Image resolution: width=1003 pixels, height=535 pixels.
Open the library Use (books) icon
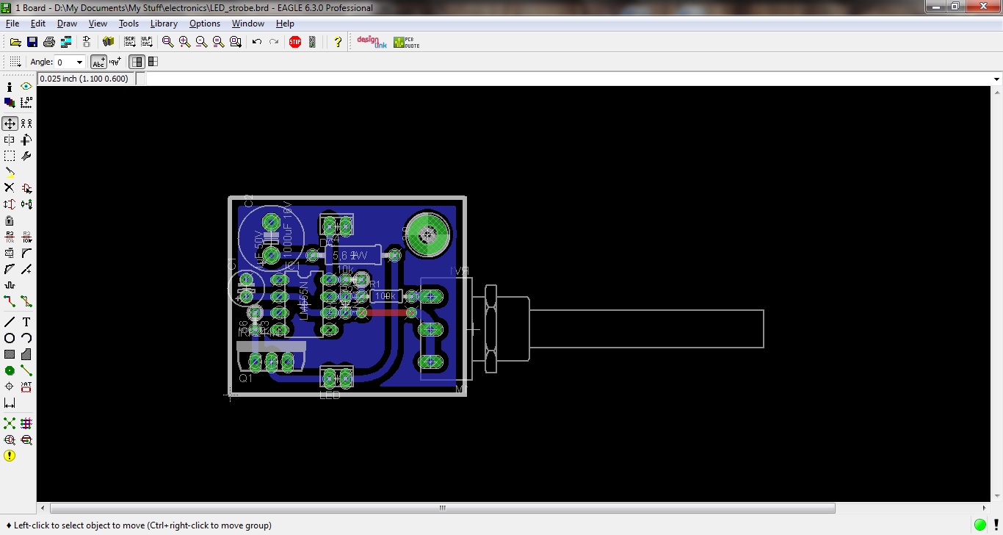point(109,42)
